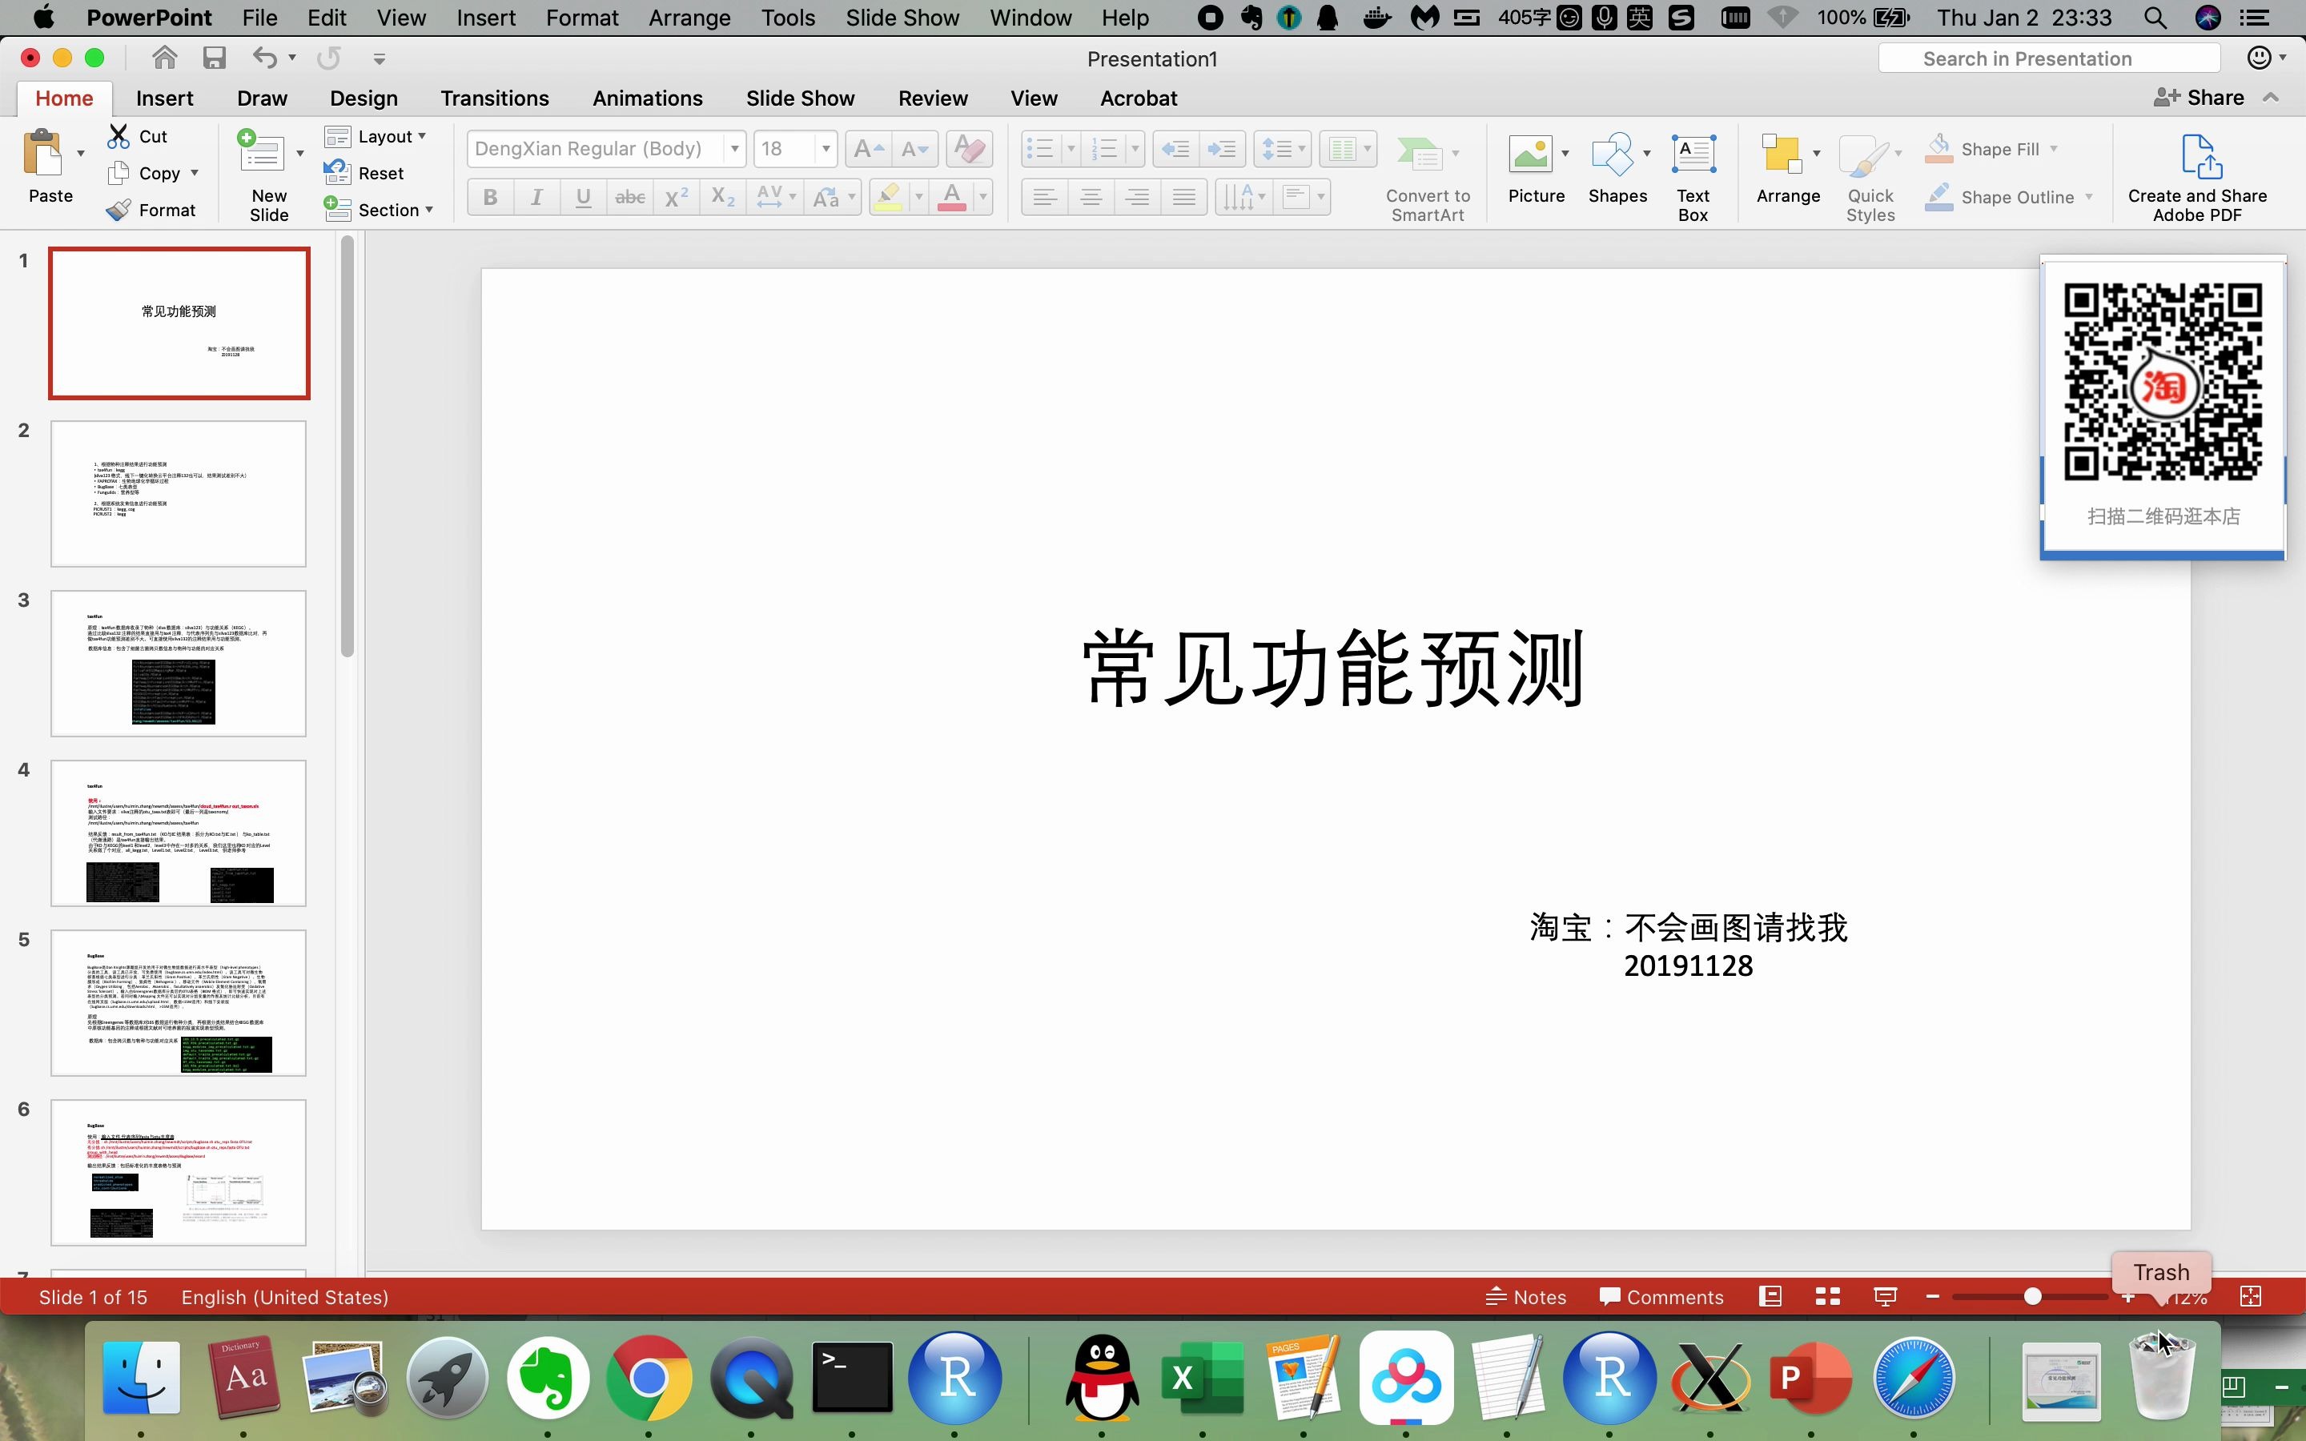Switch to the Transitions tab

(495, 98)
